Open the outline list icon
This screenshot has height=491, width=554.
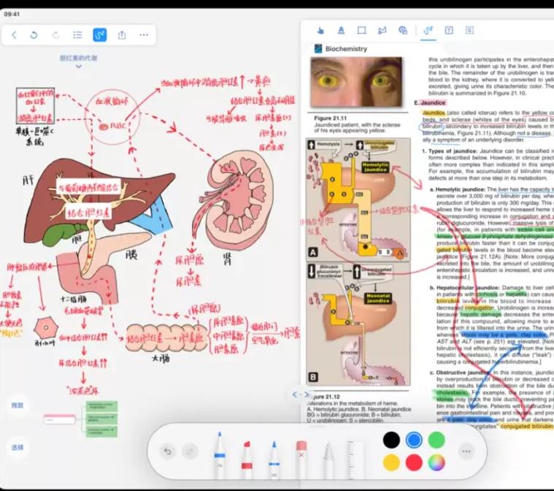[x=77, y=34]
